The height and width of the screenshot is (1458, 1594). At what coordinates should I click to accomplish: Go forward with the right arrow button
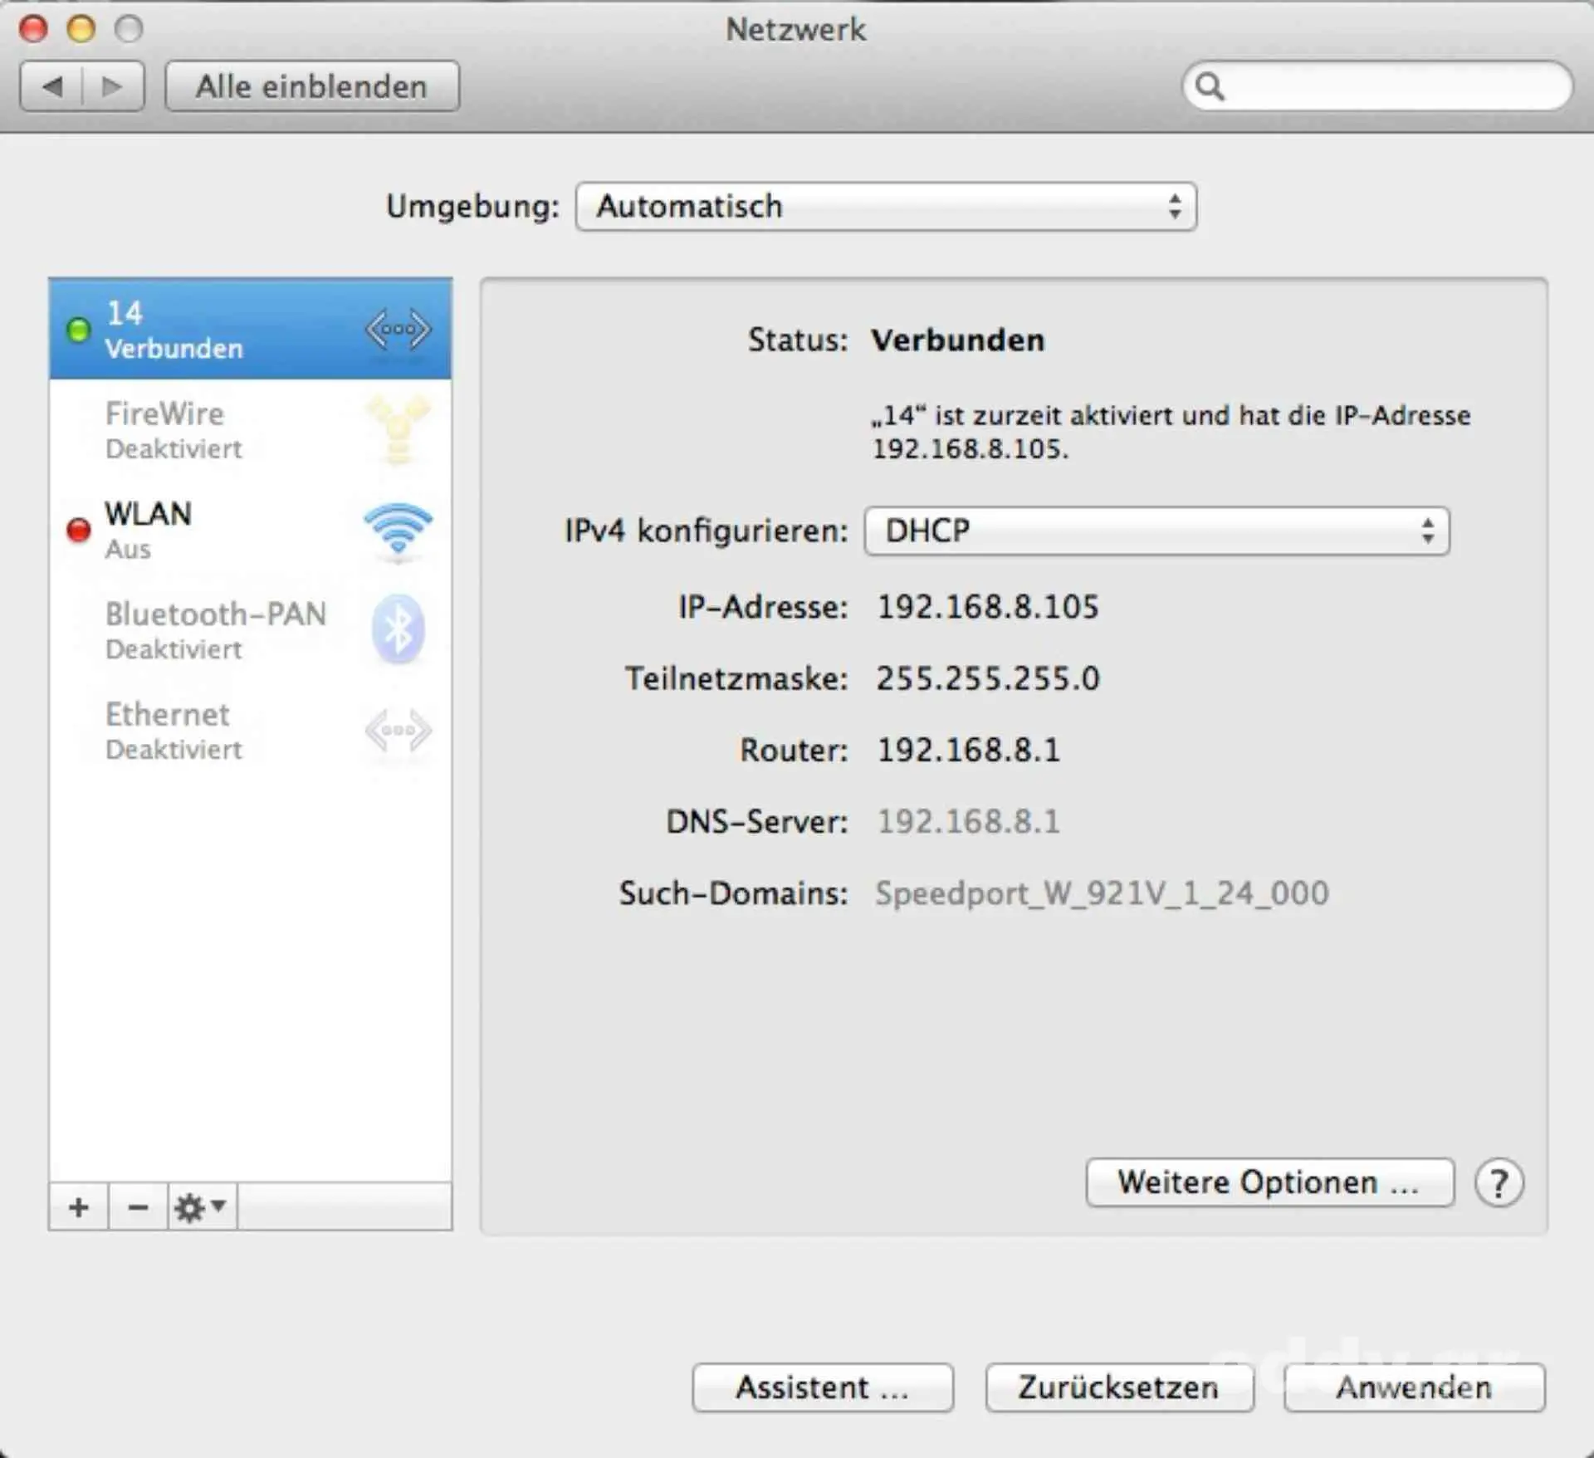click(x=112, y=86)
